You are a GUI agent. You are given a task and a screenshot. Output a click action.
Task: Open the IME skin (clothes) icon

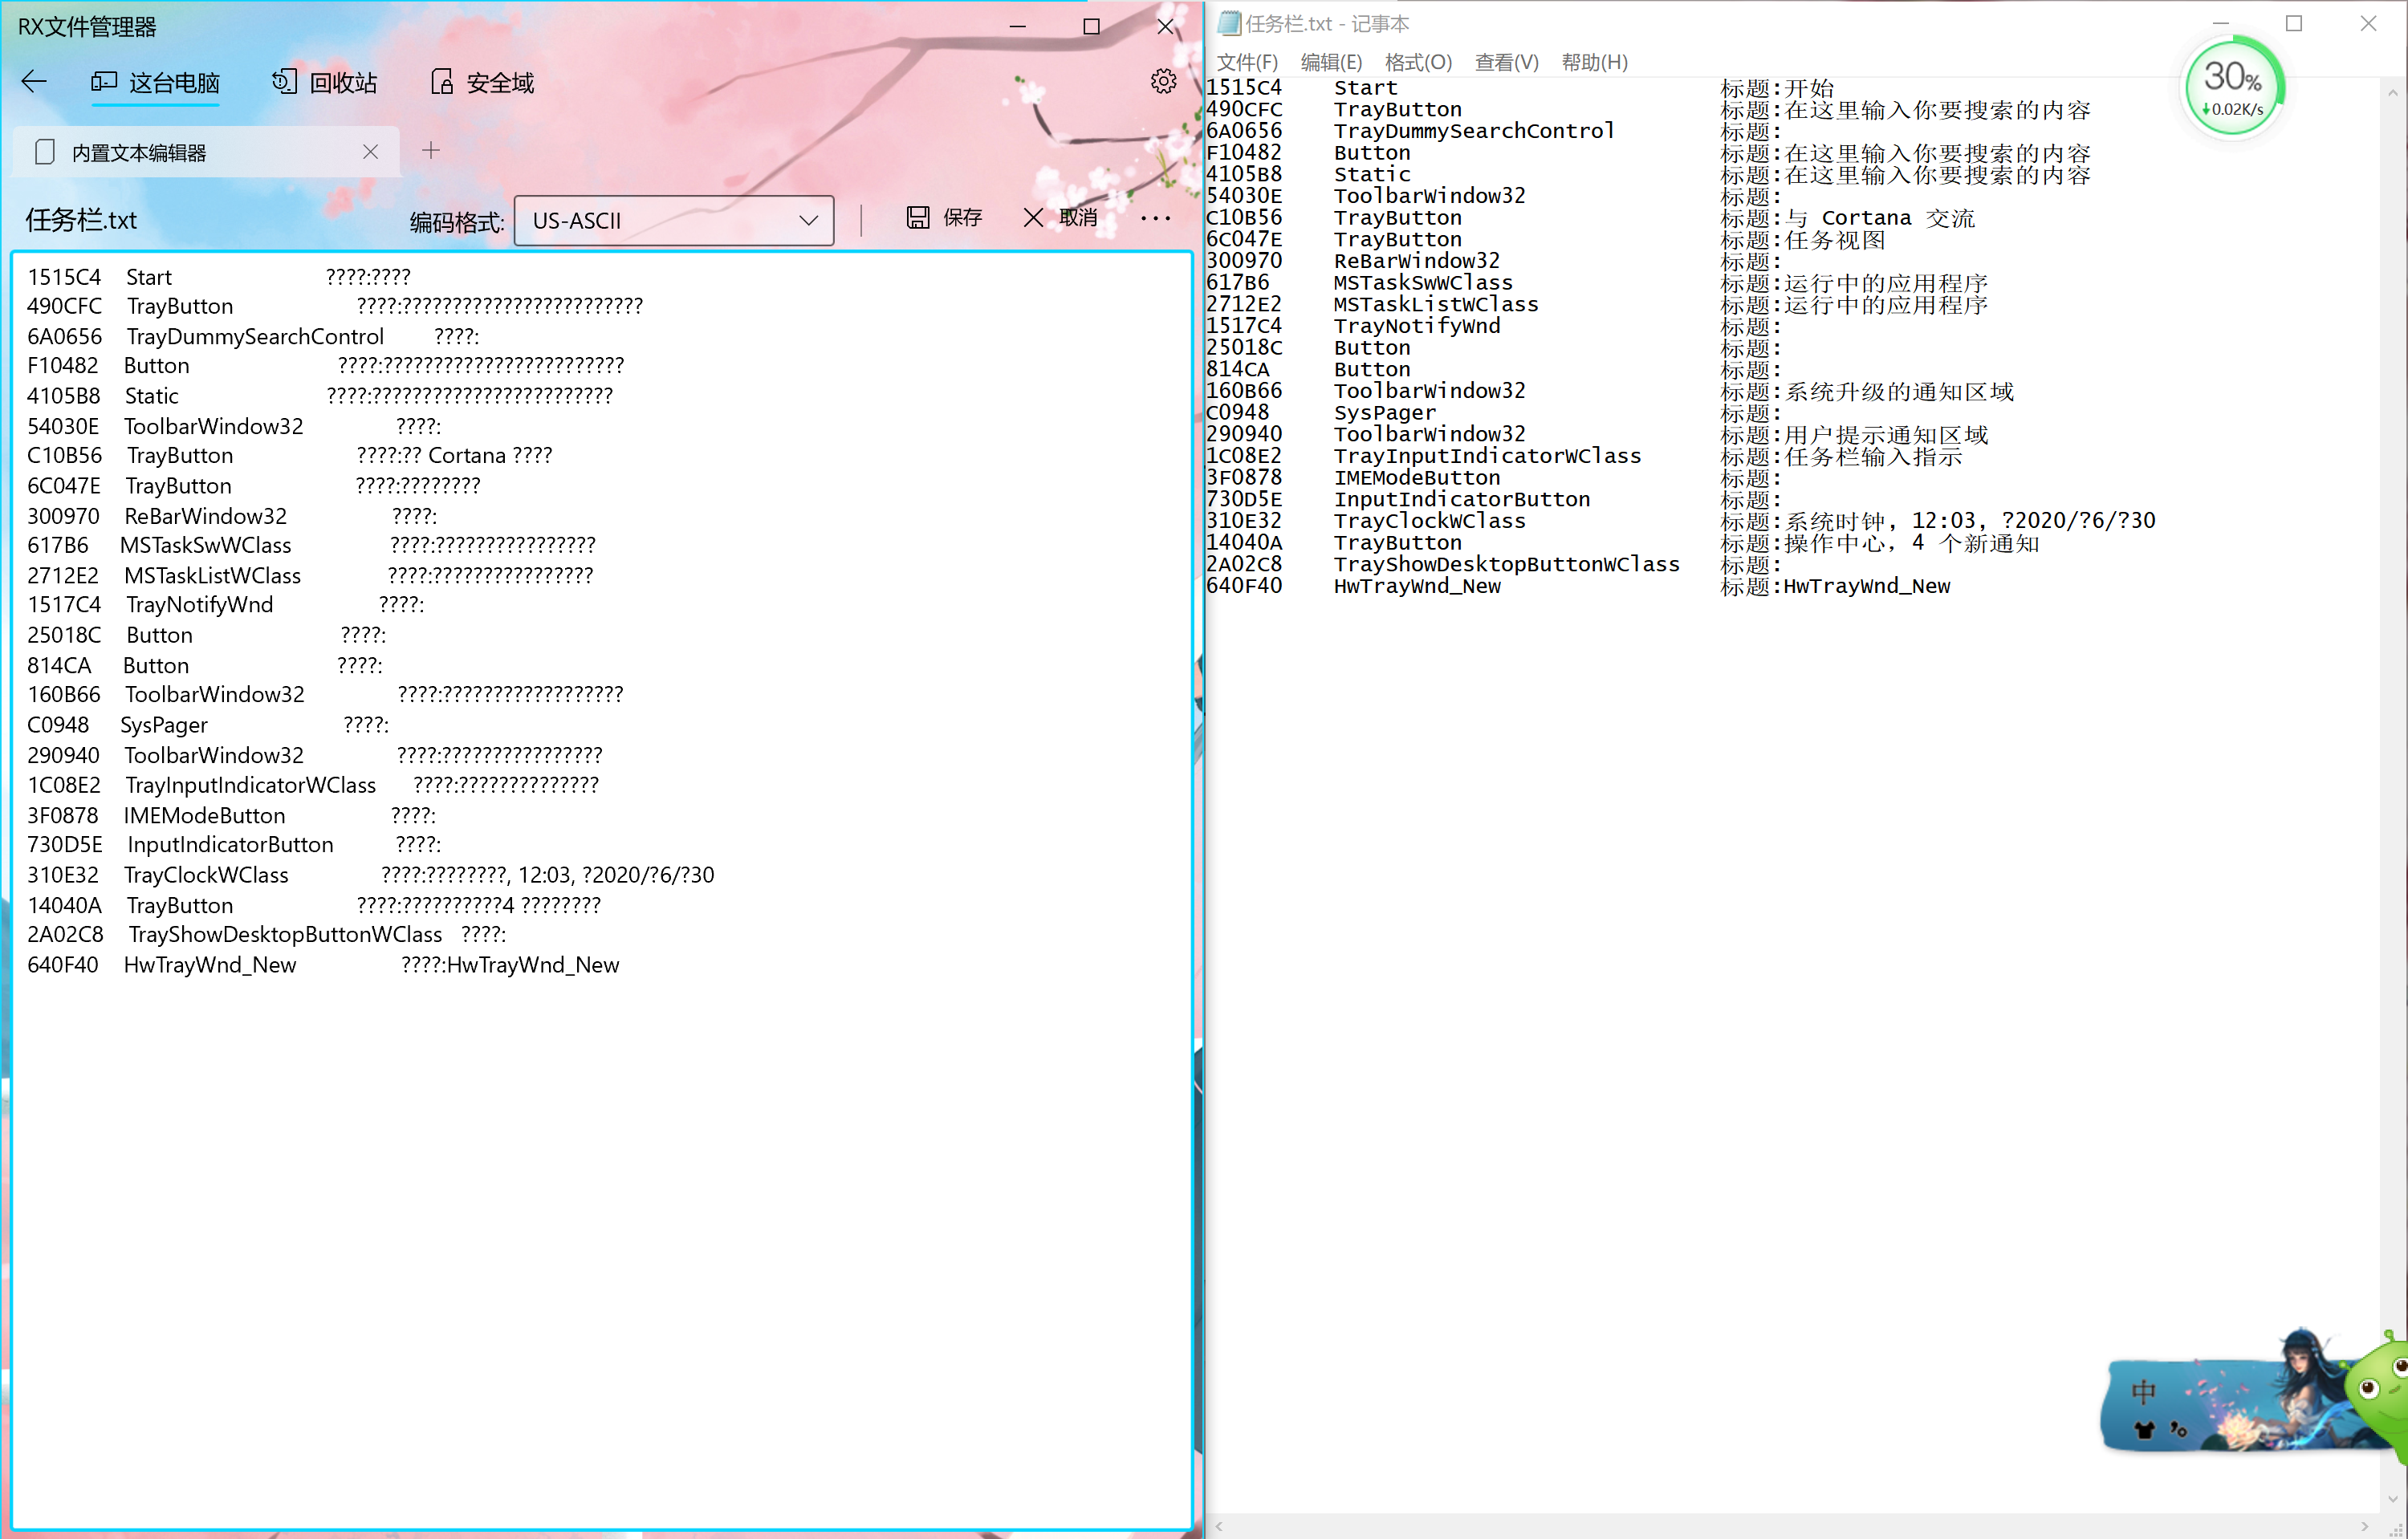click(x=2142, y=1429)
